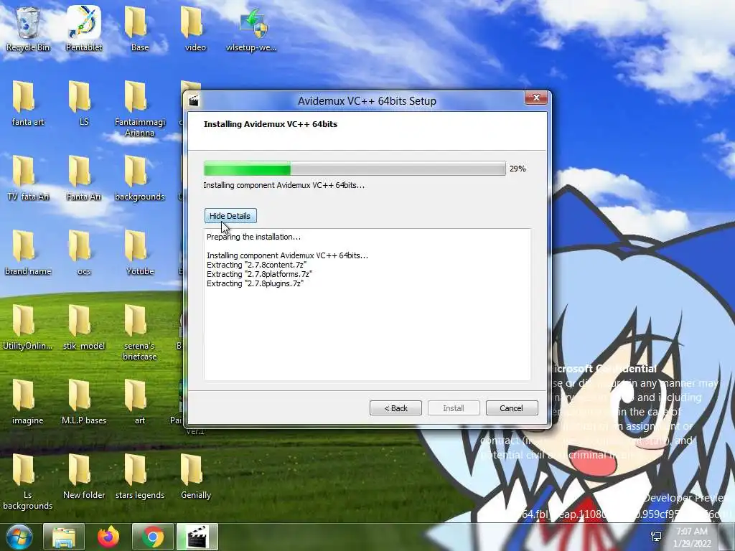Click the Avidemux VC++ 64bits Setup title bar

point(367,100)
